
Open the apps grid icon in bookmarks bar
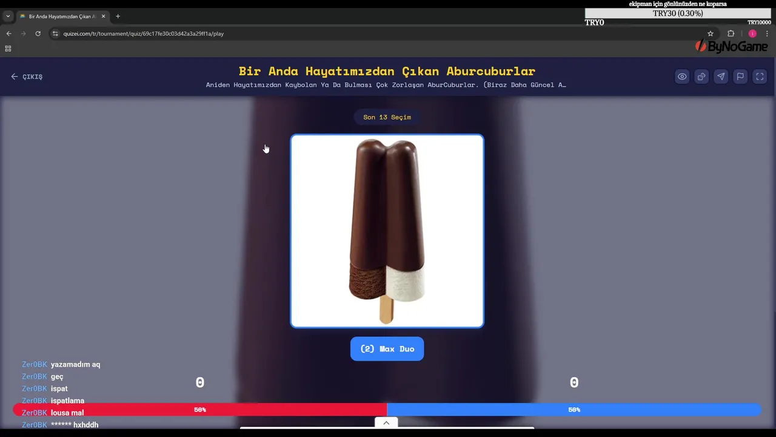pos(8,49)
